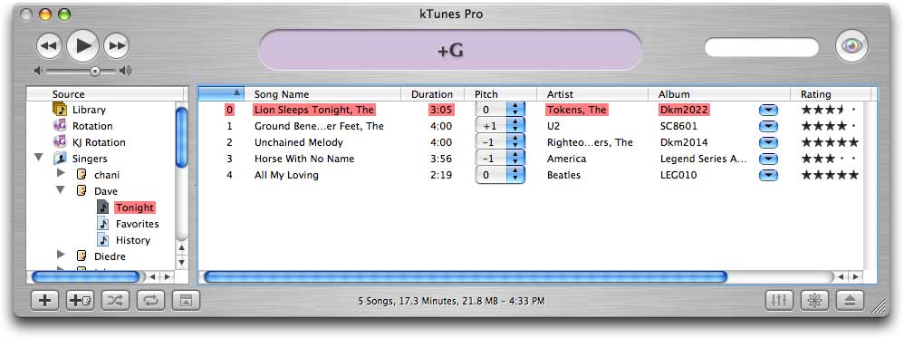Image resolution: width=904 pixels, height=338 pixels.
Task: Open album dropdown for Dkm2014
Action: (768, 142)
